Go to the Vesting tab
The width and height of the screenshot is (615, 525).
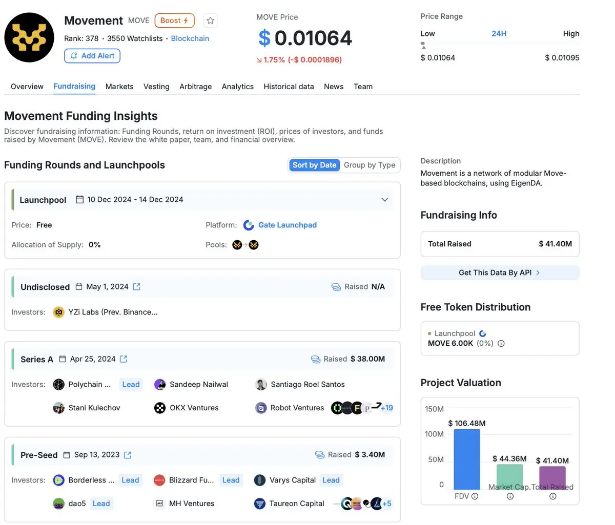point(156,87)
